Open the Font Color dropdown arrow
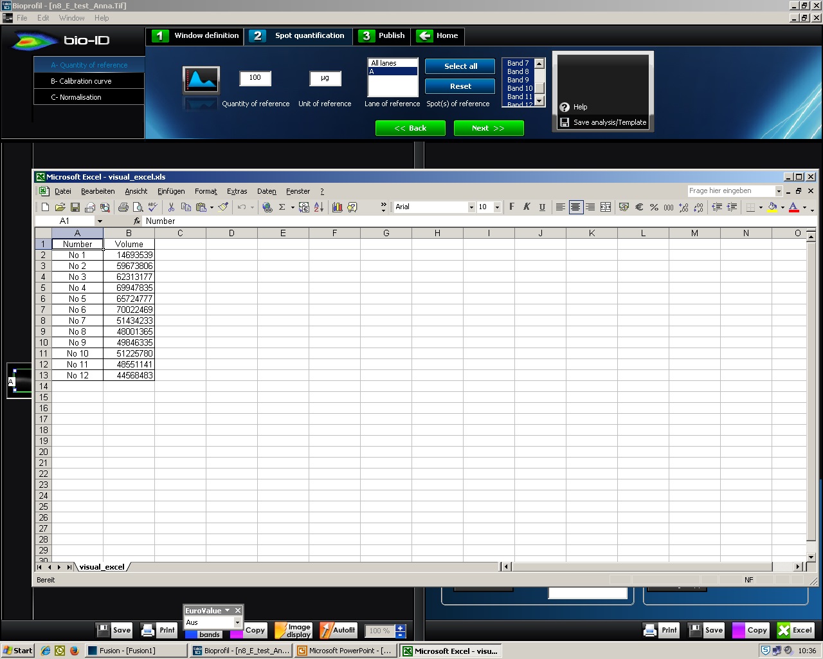The height and width of the screenshot is (659, 823). (804, 207)
